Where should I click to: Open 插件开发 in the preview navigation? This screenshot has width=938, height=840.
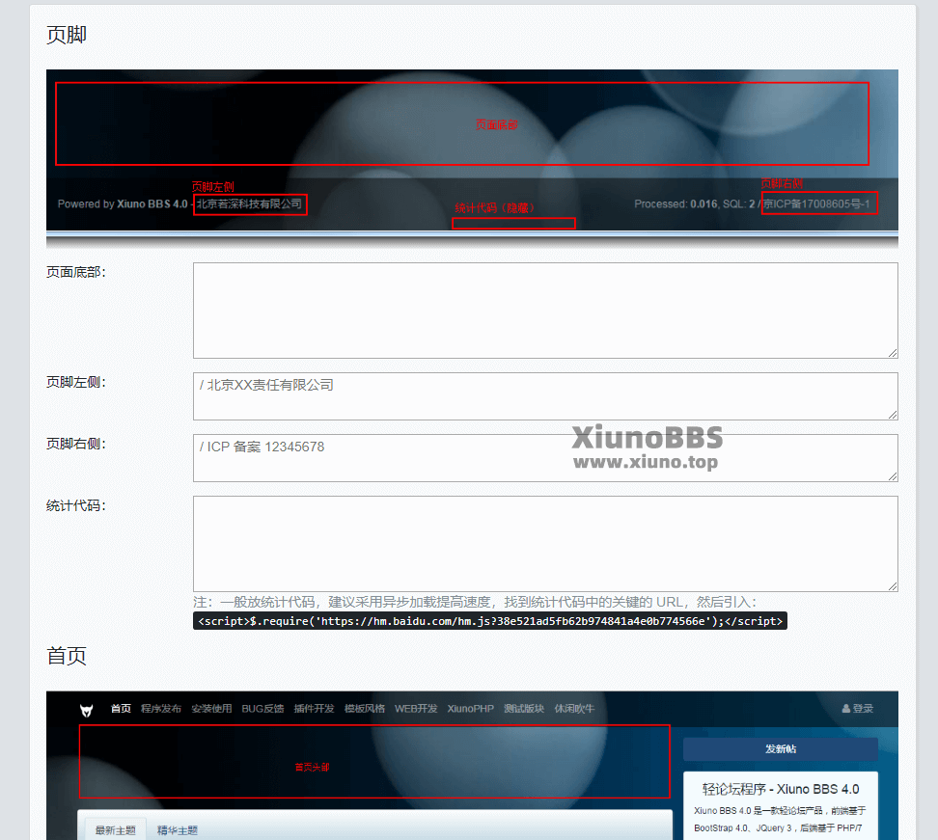coord(314,709)
